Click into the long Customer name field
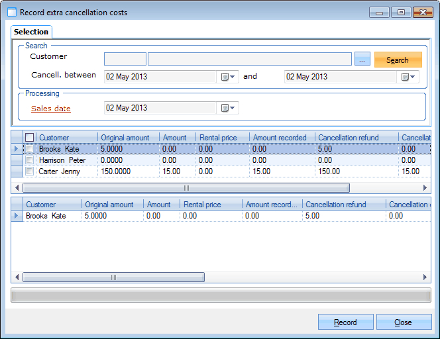Screen dimensions: 440x339 [249, 60]
